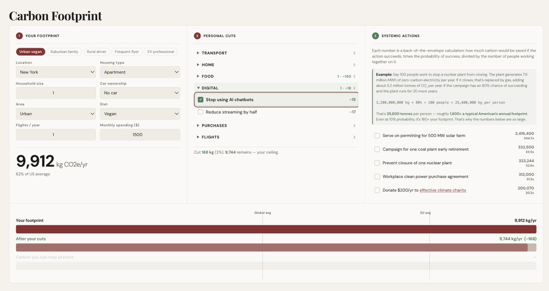Click the 323,244 nuclear plant value

tap(526, 160)
